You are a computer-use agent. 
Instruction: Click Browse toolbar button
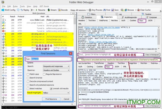click(x=129, y=10)
